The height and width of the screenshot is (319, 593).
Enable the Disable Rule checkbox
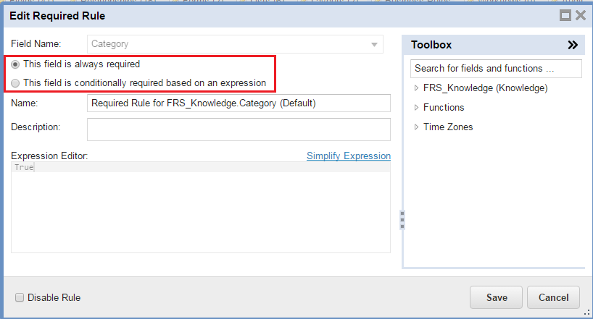[x=20, y=297]
